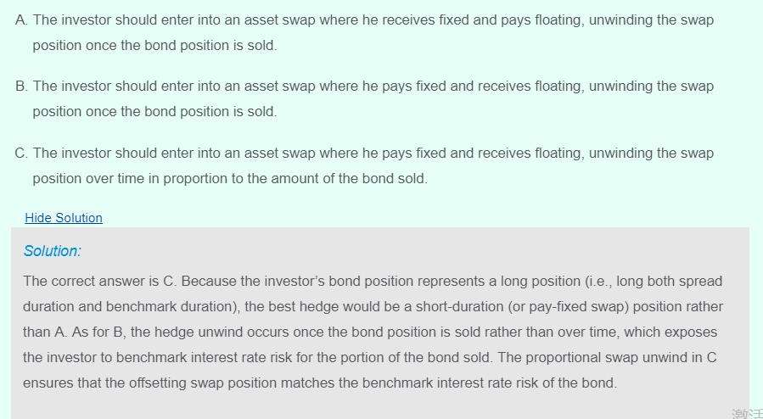Image resolution: width=763 pixels, height=419 pixels.
Task: Choose answer B, unwinding once bond sold
Action: (x=373, y=87)
